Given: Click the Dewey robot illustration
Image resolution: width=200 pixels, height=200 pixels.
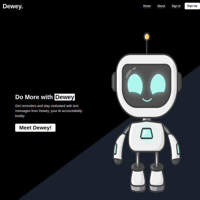Looking at the screenshot, I should pos(147,113).
